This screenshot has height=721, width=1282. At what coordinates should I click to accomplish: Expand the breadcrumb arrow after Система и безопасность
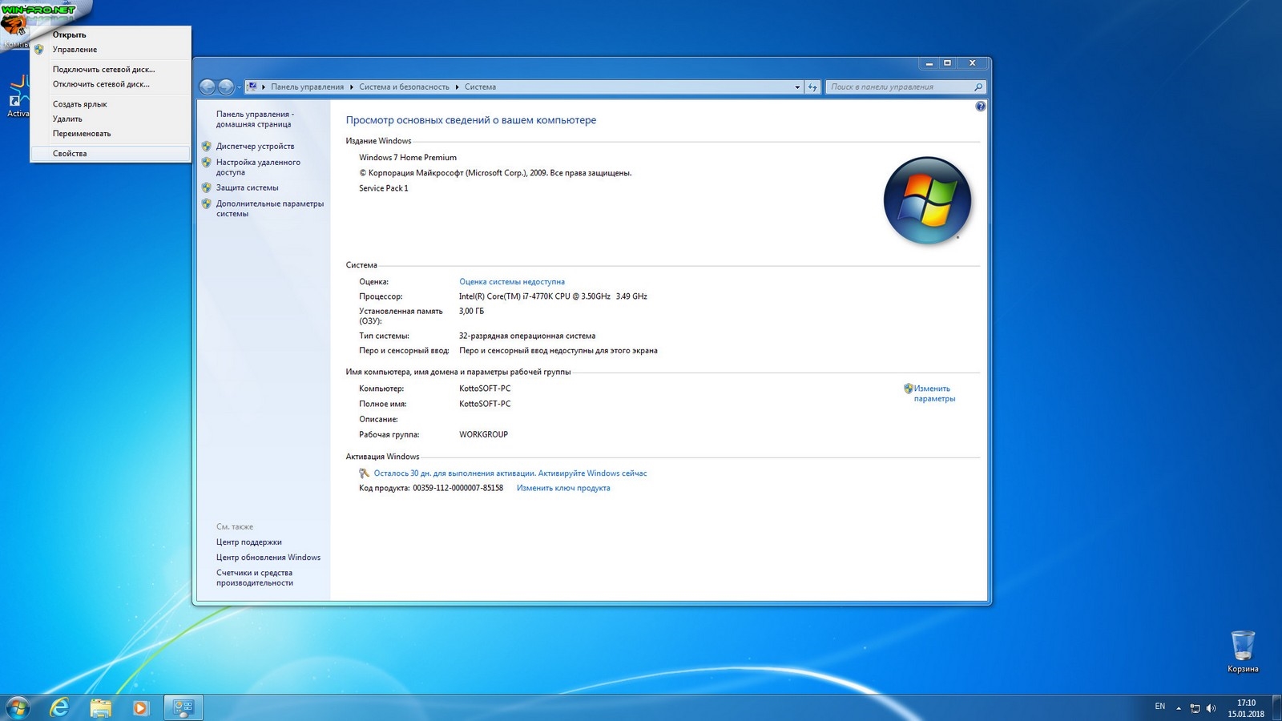click(x=457, y=87)
